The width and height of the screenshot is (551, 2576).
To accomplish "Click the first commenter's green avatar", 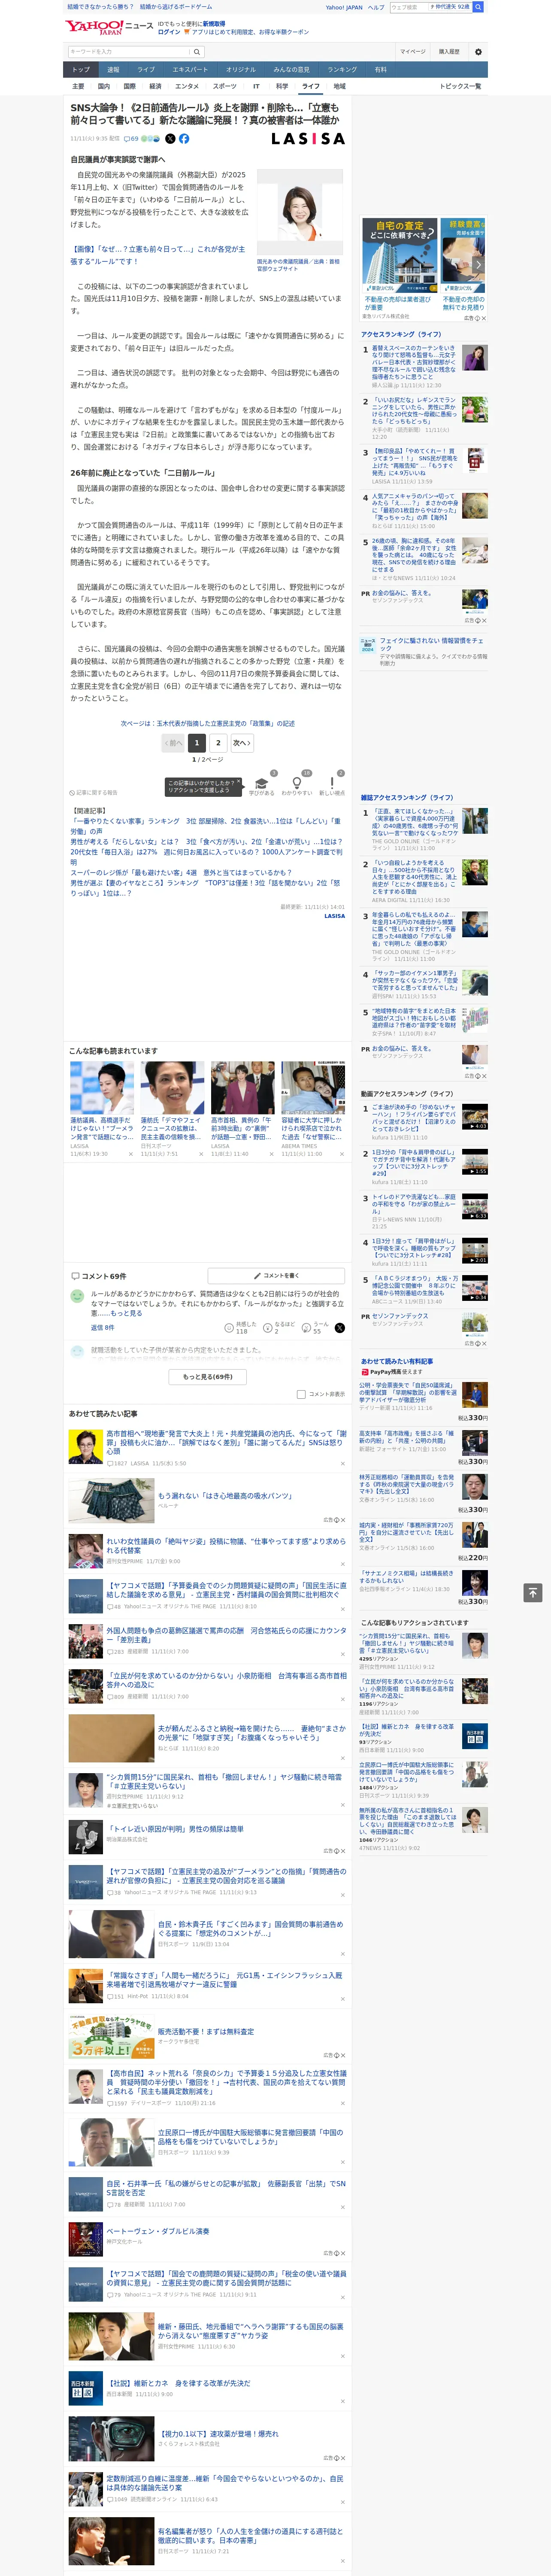I will pos(77,1296).
